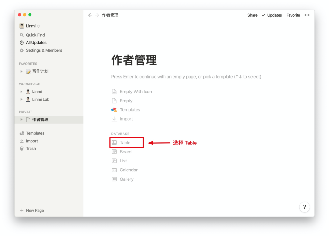Choose the Calendar database option
This screenshot has height=236, width=329.
129,170
